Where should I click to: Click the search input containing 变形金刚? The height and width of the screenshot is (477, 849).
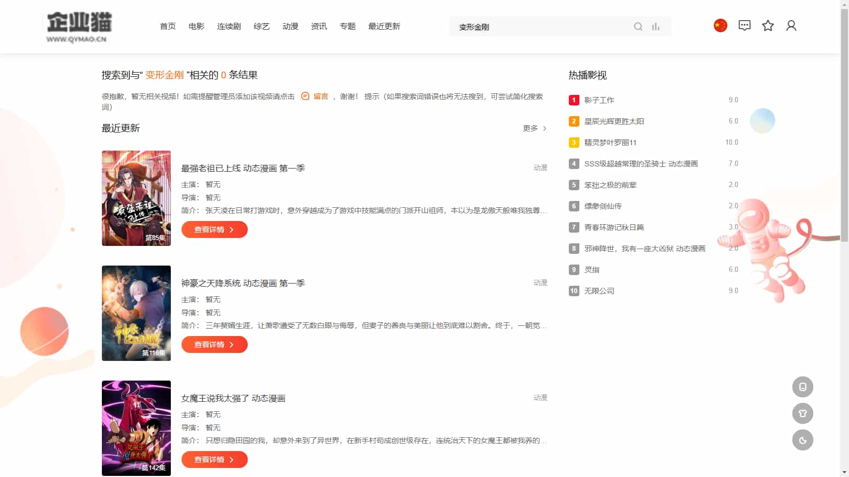[x=541, y=26]
